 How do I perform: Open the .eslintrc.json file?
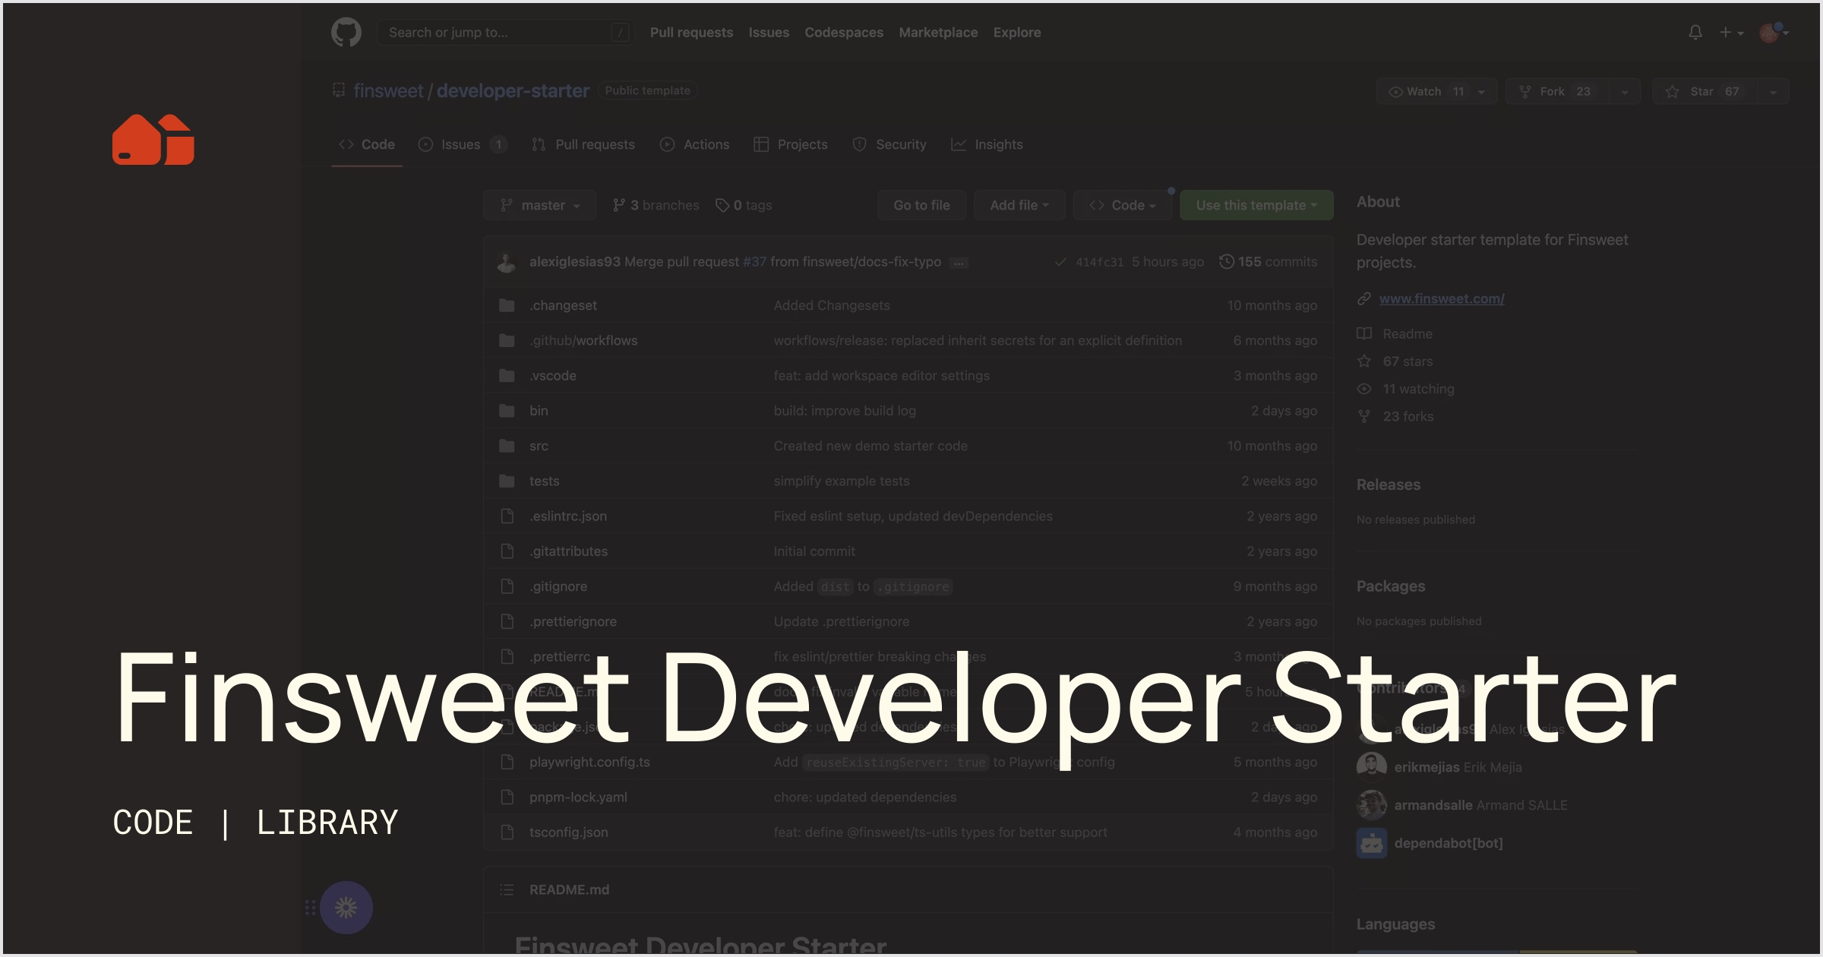568,516
